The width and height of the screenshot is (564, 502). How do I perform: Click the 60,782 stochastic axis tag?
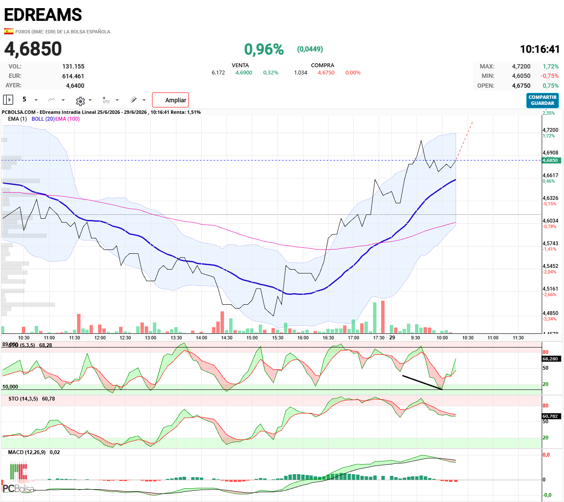[x=551, y=416]
